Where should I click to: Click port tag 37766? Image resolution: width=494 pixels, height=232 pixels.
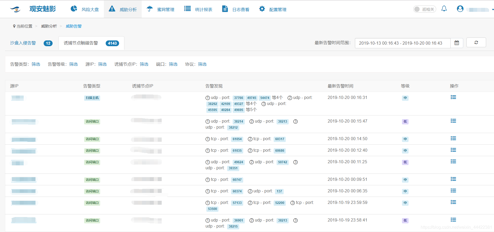(x=239, y=98)
